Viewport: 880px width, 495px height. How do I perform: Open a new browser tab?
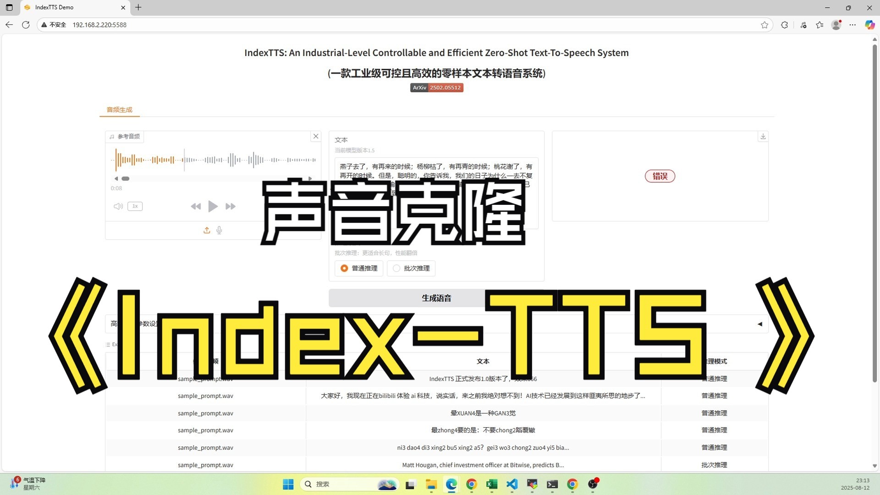(138, 7)
